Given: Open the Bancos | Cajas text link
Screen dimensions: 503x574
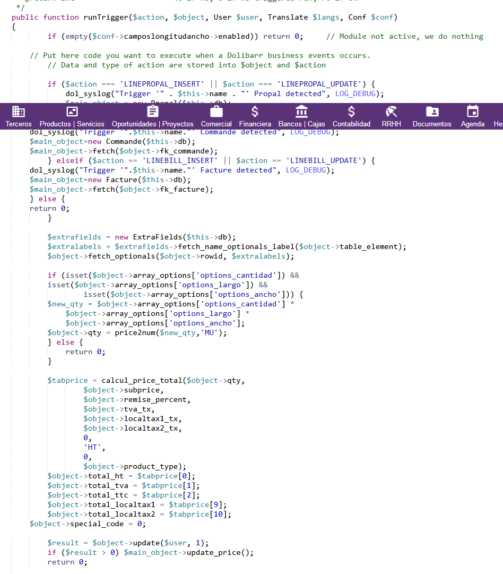Looking at the screenshot, I should point(301,124).
